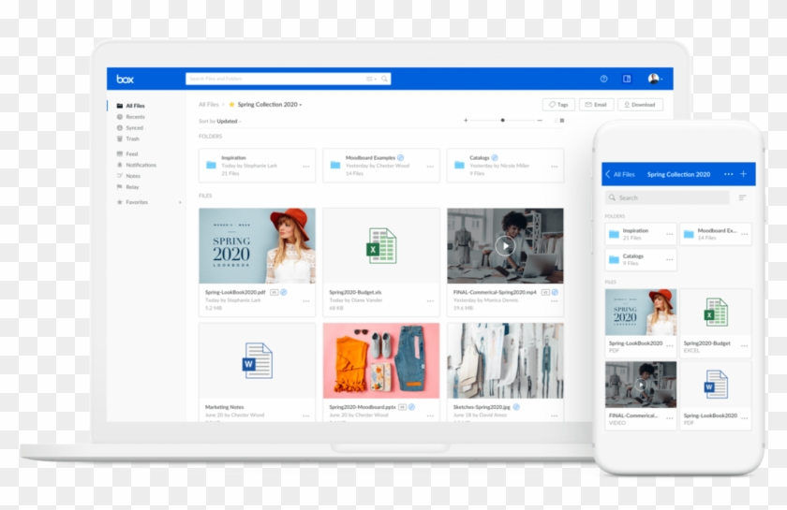The width and height of the screenshot is (787, 510).
Task: Open Spring2020-Budget Excel file on phone
Action: [716, 312]
